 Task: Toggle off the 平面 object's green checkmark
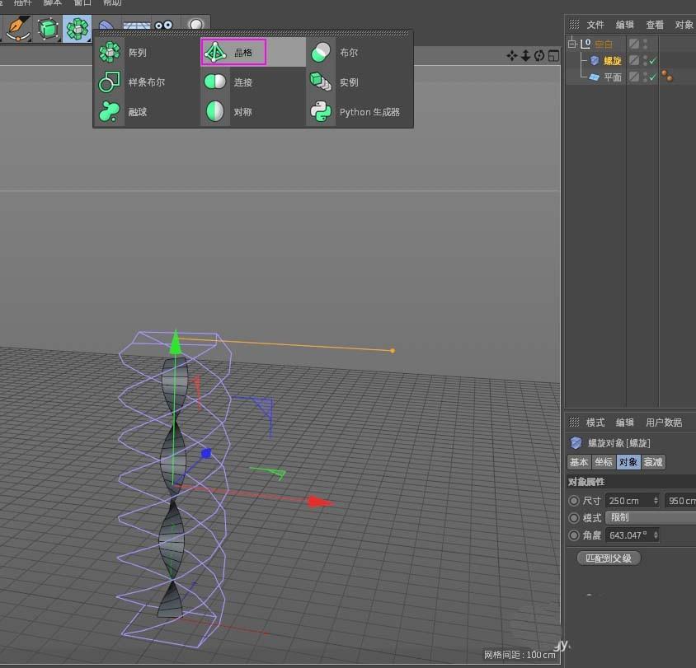652,74
